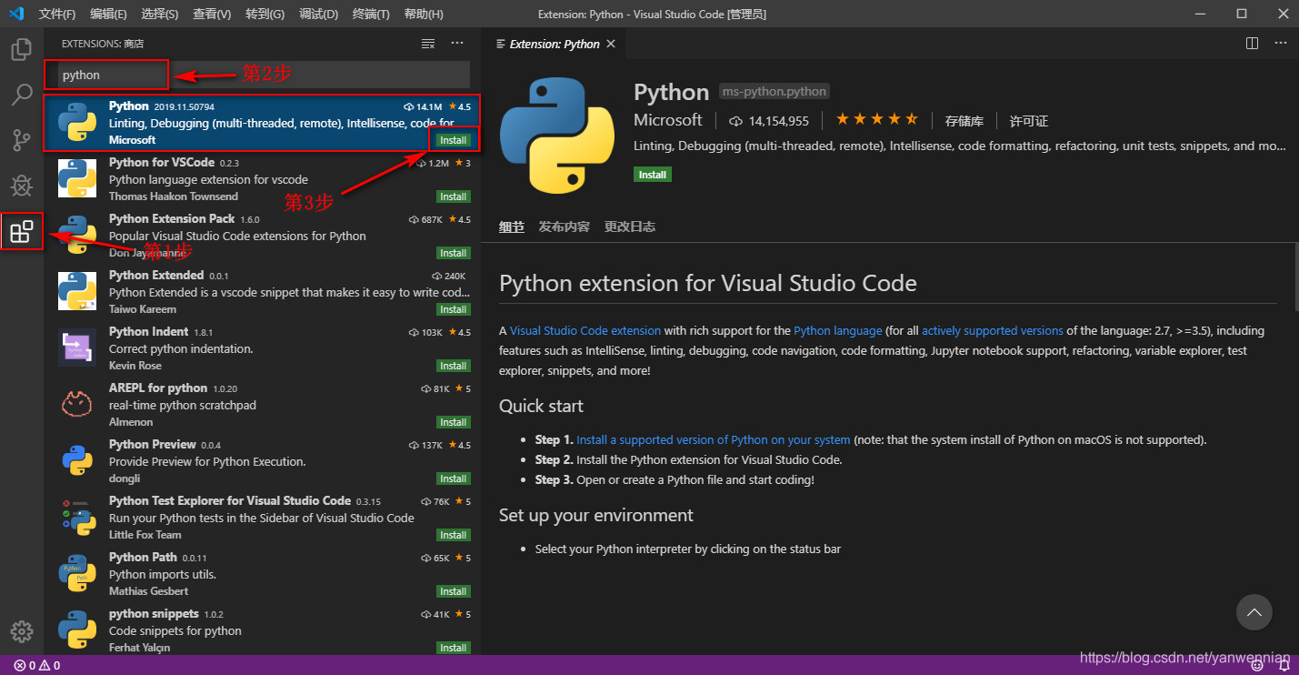1299x675 pixels.
Task: Click the Python Test Explorer extension icon
Action: (77, 517)
